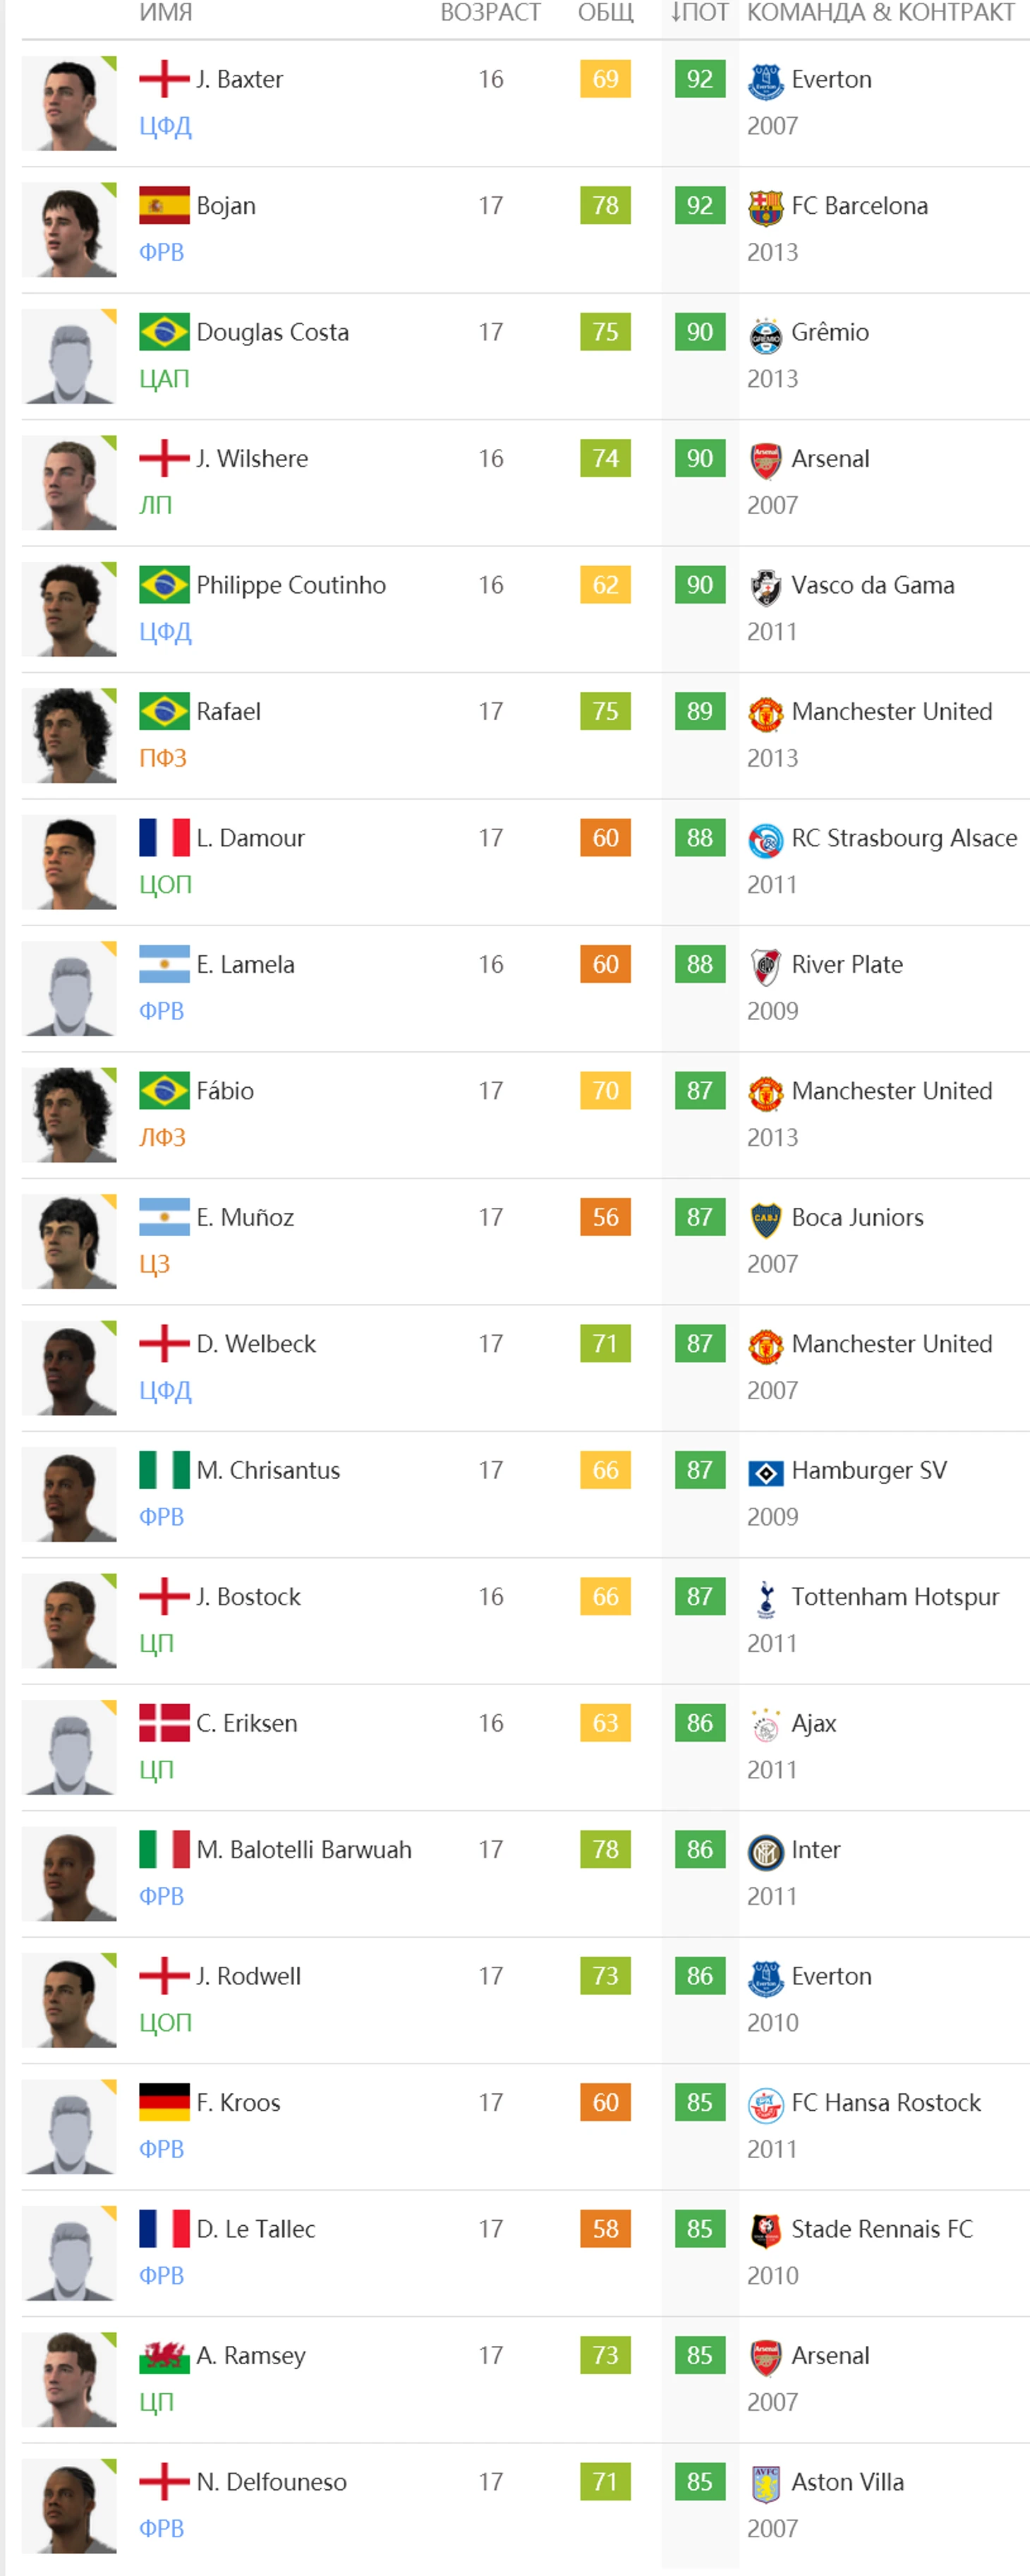Image resolution: width=1030 pixels, height=2576 pixels.
Task: Click the КОМАНДА & КОНТРАКТ column header
Action: pyautogui.click(x=881, y=13)
